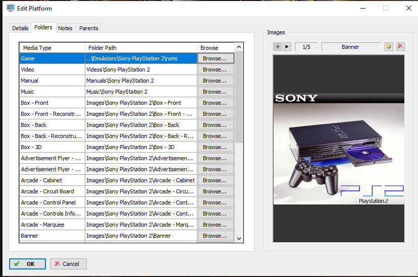Cancel editing the platform
This screenshot has width=418, height=277.
click(x=68, y=264)
